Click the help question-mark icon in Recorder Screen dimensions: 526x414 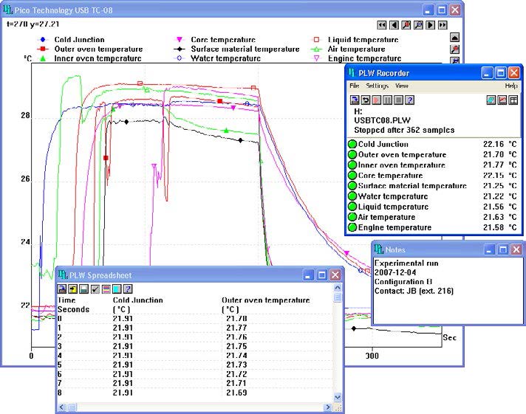coord(410,100)
